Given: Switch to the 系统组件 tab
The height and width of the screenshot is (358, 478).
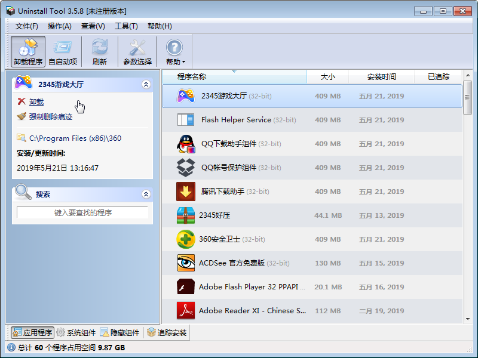Looking at the screenshot, I should 76,332.
